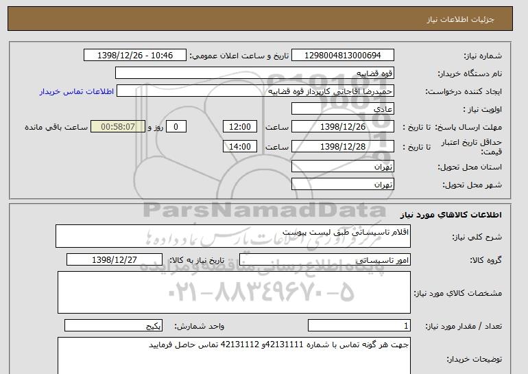This screenshot has height=374, width=528.
Task: Click the buyer notes box with phone numbers
Action: point(234,355)
